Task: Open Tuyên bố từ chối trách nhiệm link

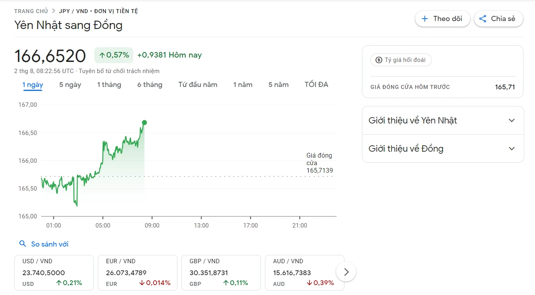Action: pos(119,71)
